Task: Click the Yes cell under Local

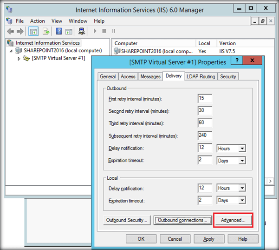Action: [x=202, y=51]
